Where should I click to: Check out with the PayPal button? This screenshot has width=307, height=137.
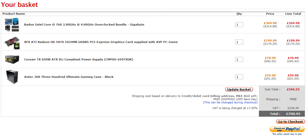287,129
